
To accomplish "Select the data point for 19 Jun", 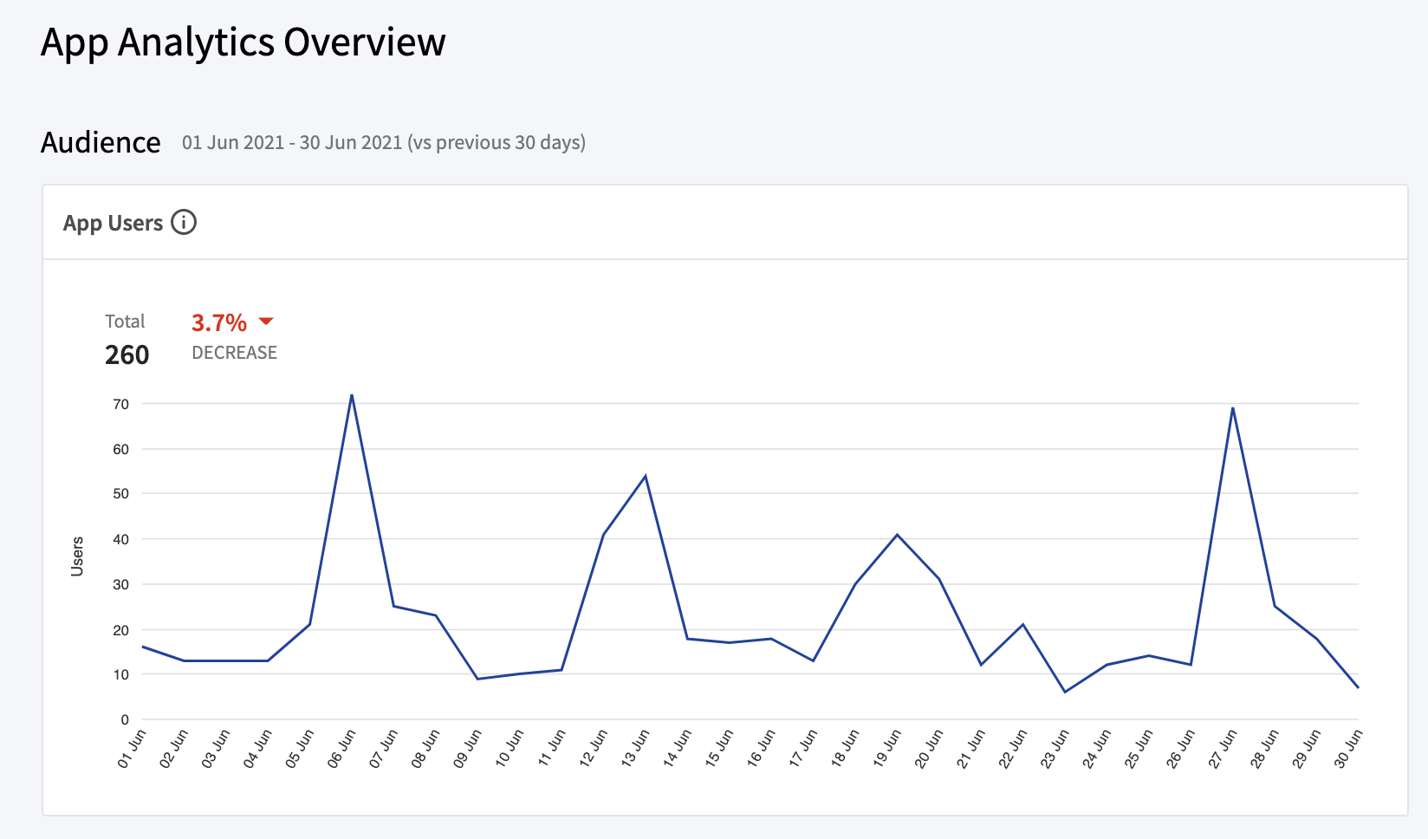I will click(x=897, y=535).
